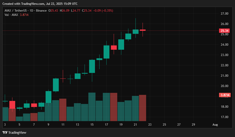Click the −0.09 (−0.35%) change value

[x=103, y=11]
